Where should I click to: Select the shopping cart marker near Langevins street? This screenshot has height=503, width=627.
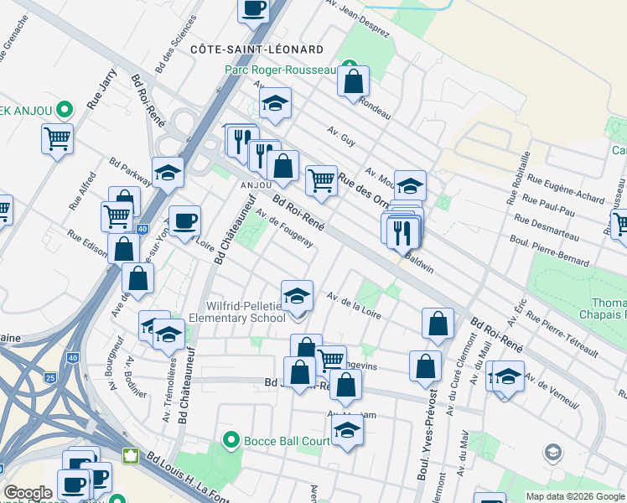[x=332, y=359]
